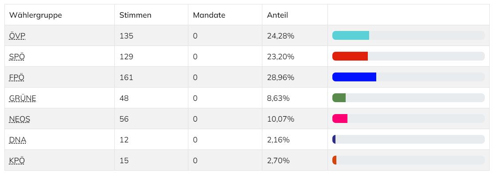Click the Anteil column header
The image size is (495, 176).
pyautogui.click(x=277, y=15)
